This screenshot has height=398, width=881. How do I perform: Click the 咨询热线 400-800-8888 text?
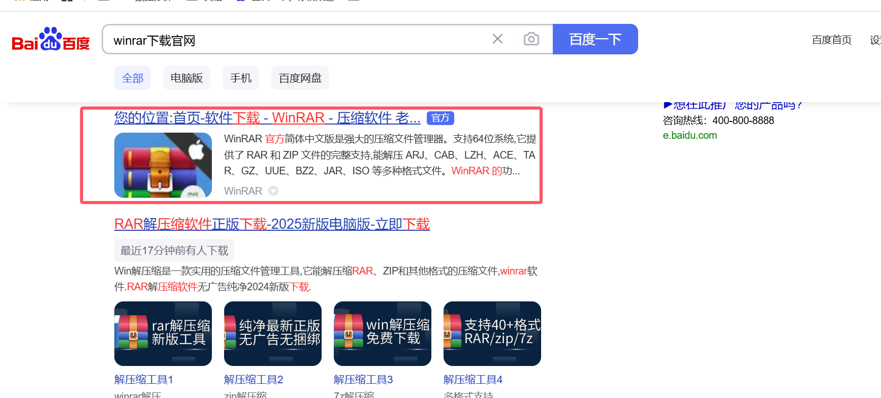(718, 120)
